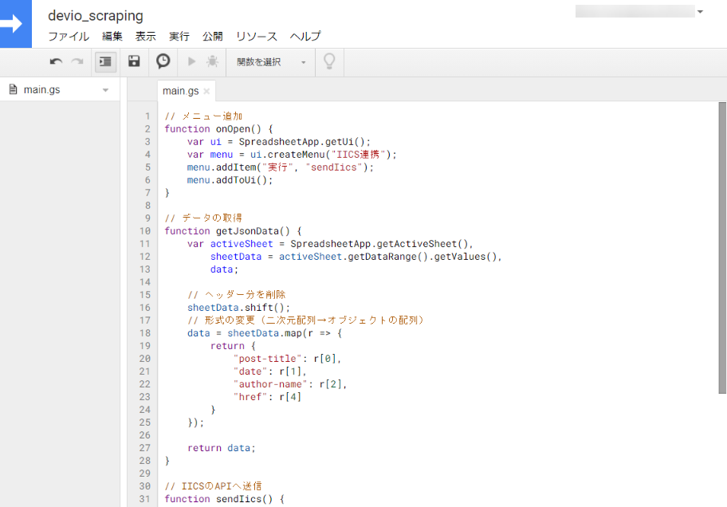The width and height of the screenshot is (727, 507).
Task: Select the indent/code formatting icon
Action: 104,61
